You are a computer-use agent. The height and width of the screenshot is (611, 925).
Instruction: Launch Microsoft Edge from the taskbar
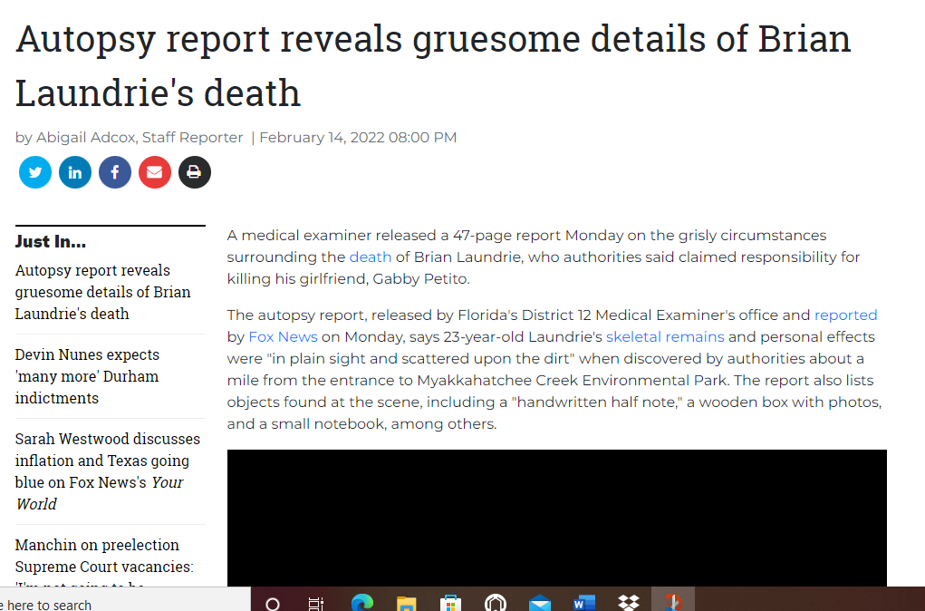point(361,603)
